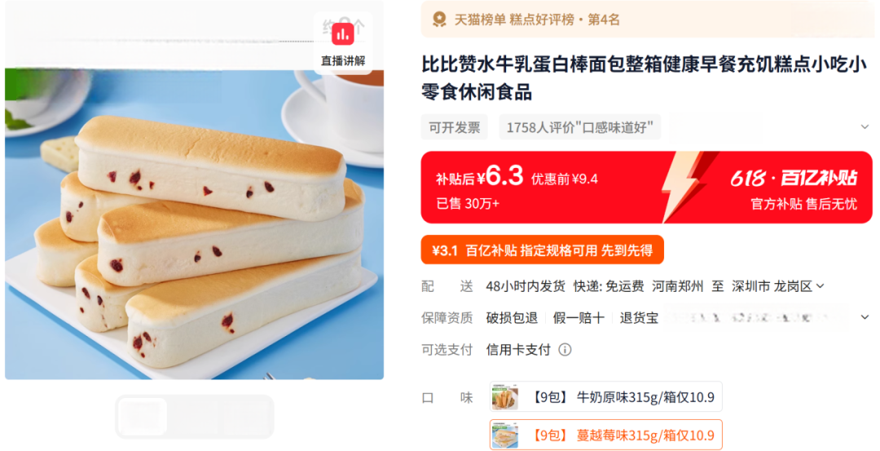This screenshot has height=451, width=880.
Task: Click the 破损包退 guarantee label
Action: point(512,318)
